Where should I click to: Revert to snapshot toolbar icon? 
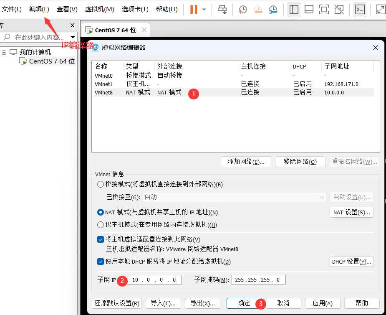(x=258, y=9)
